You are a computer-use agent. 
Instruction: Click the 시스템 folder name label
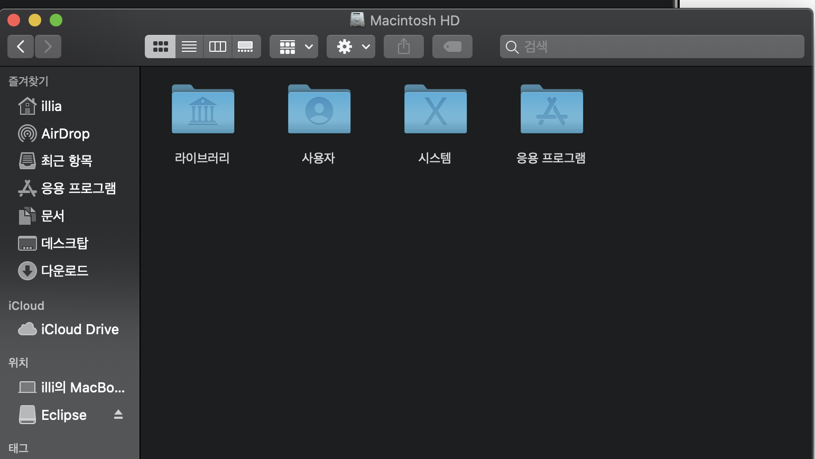(x=435, y=158)
